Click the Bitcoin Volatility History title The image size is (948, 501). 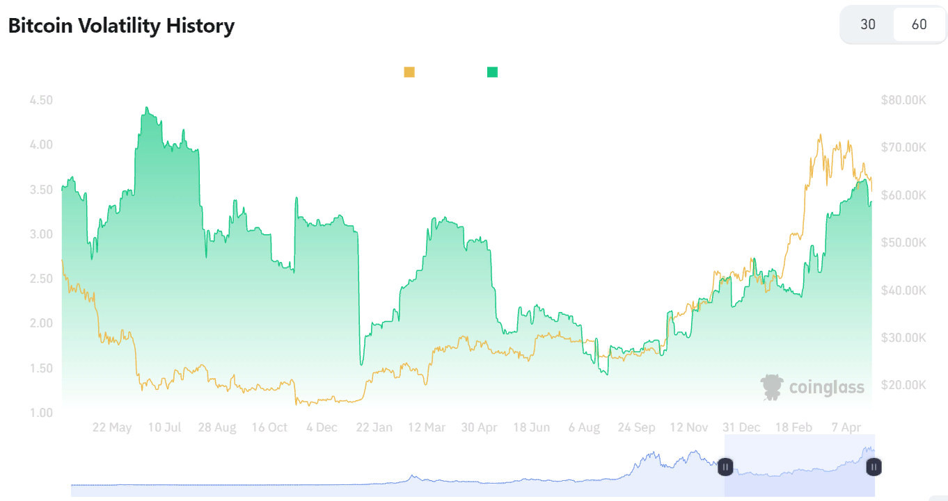coord(121,26)
